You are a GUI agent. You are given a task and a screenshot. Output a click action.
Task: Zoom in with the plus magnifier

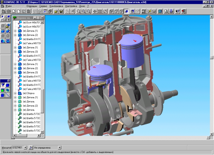click(x=83, y=11)
